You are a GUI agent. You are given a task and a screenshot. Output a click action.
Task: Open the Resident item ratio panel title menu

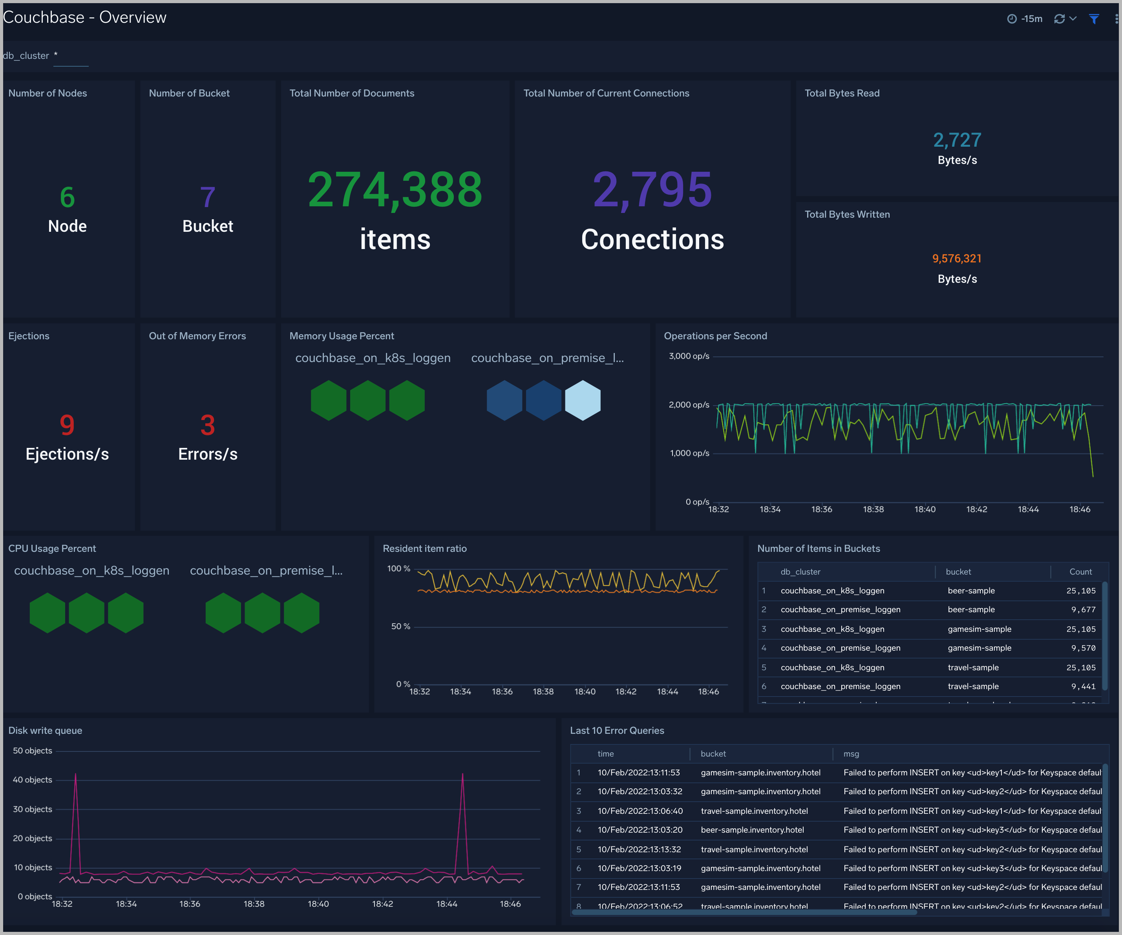tap(425, 548)
